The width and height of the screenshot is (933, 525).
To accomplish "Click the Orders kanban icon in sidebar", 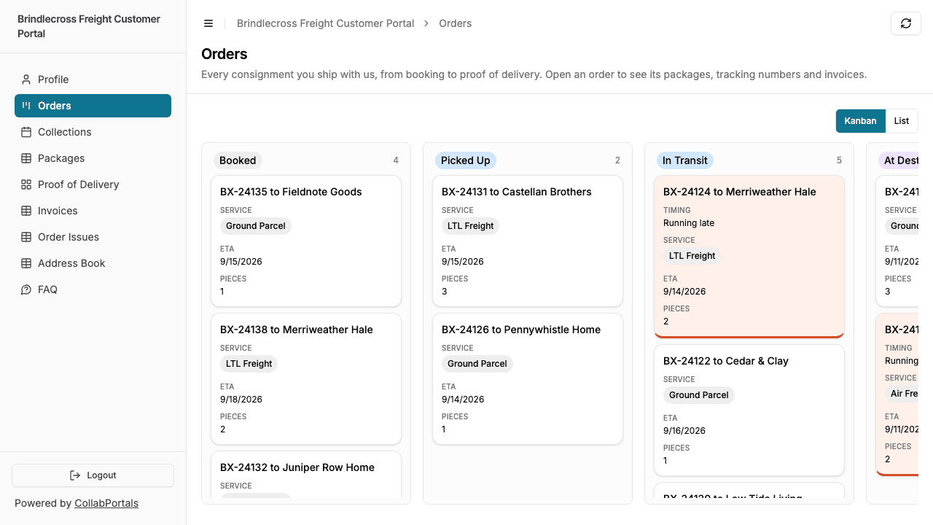I will pyautogui.click(x=26, y=106).
